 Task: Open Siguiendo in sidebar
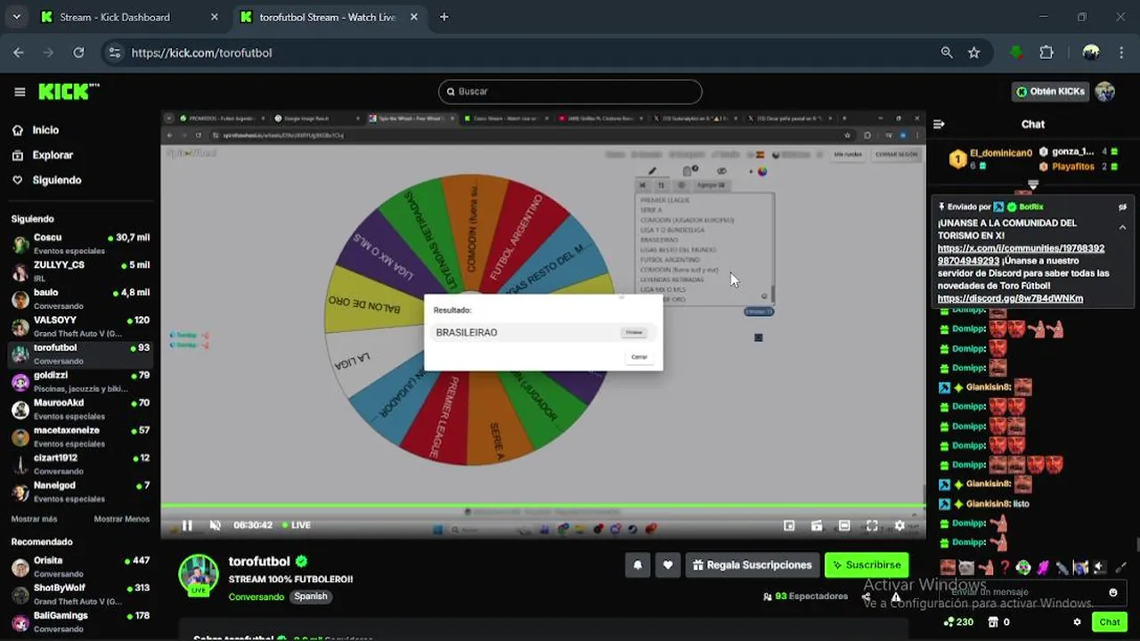point(57,180)
